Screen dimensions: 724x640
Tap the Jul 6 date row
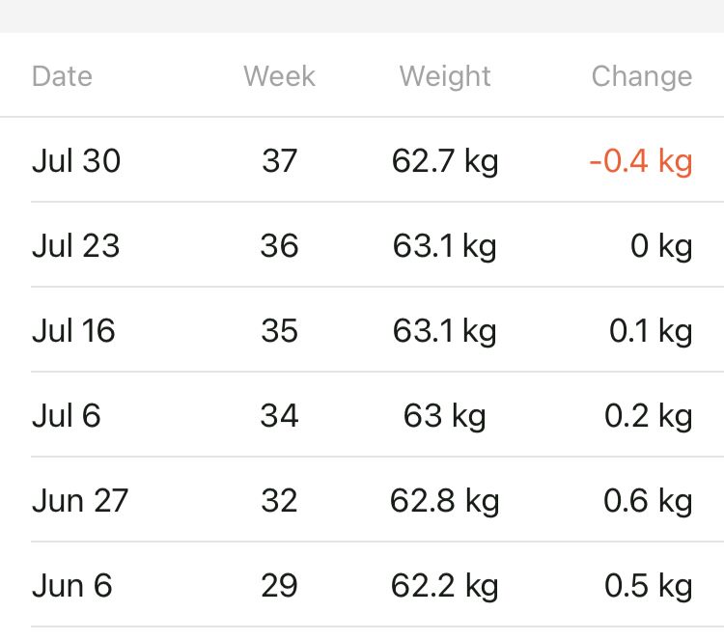(x=66, y=416)
